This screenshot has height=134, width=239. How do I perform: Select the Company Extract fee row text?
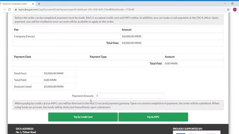tap(24, 36)
